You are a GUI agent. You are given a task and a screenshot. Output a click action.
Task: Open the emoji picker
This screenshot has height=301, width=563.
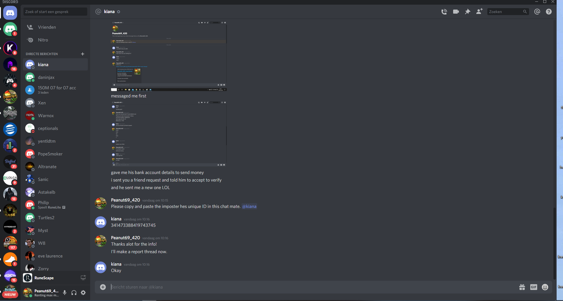point(545,287)
